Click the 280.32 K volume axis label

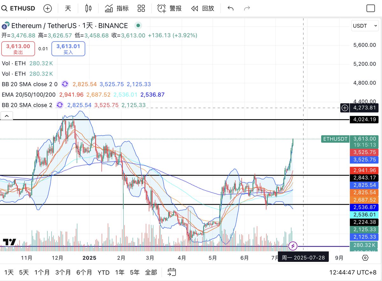[364, 245]
